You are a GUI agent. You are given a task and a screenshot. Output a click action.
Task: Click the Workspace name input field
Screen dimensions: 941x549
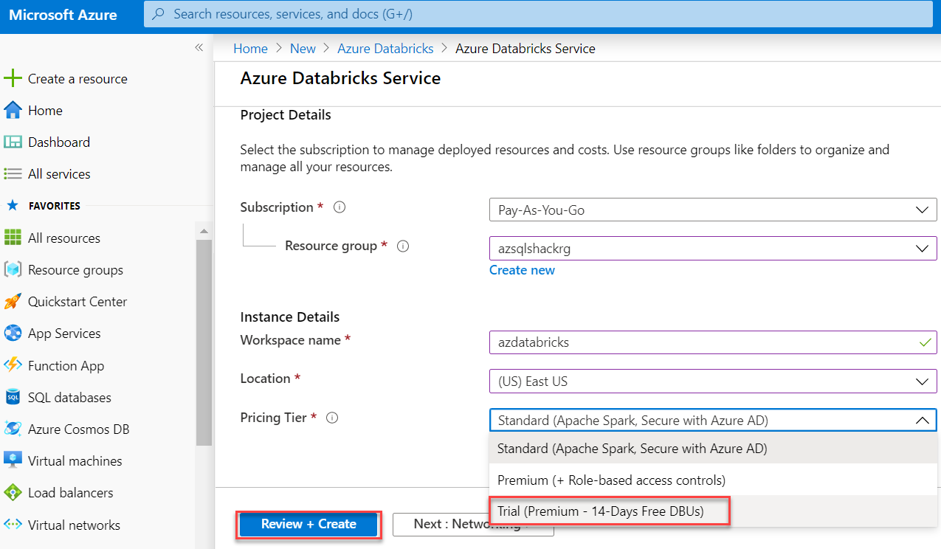(x=701, y=342)
